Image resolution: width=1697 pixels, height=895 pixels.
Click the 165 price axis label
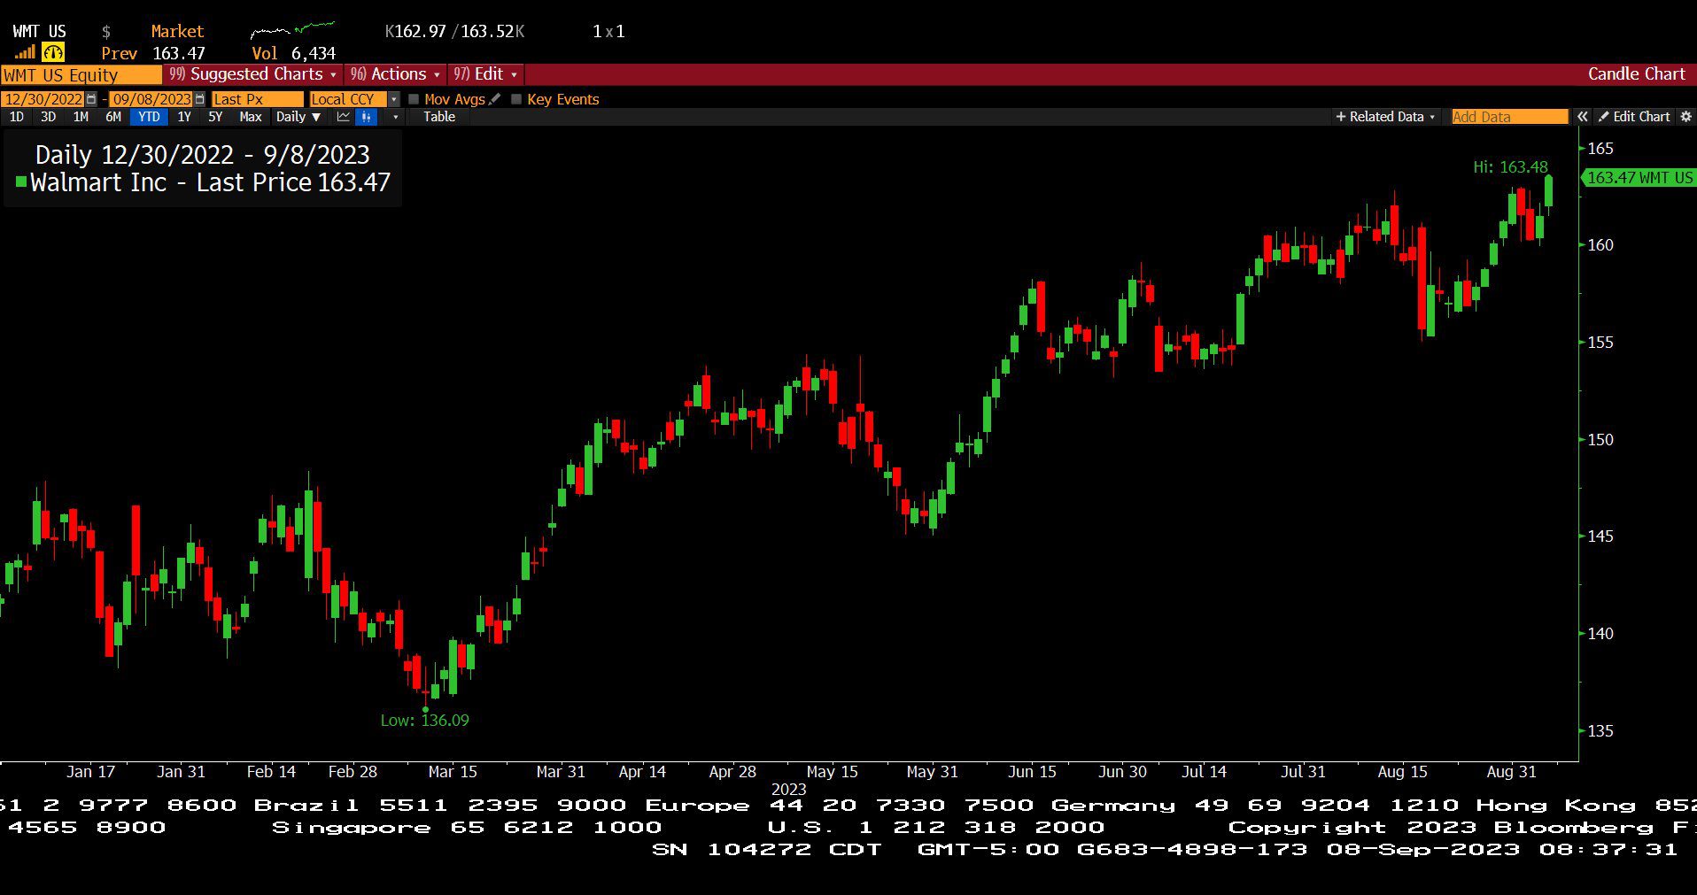click(1600, 149)
